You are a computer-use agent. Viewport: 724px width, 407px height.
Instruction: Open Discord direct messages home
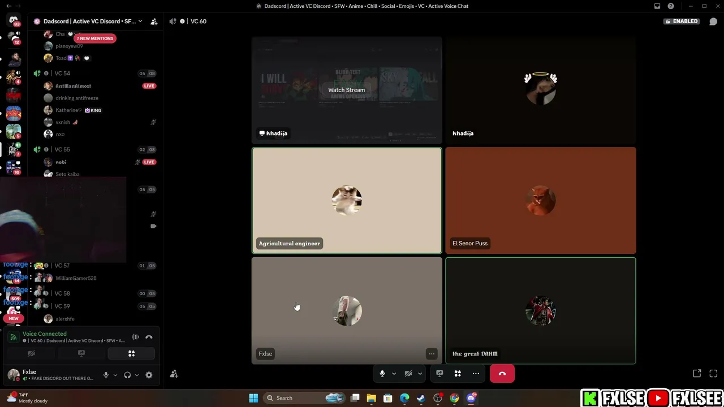[x=14, y=20]
